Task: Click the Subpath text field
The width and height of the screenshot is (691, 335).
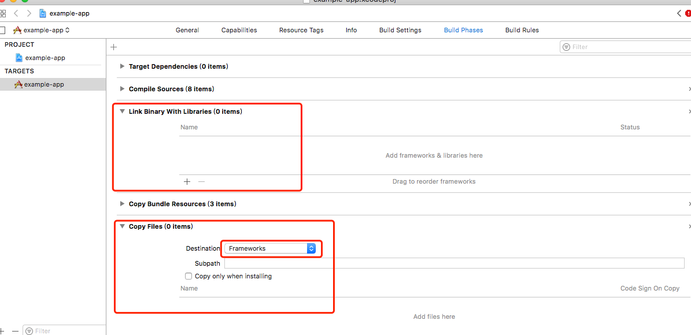Action: point(454,263)
